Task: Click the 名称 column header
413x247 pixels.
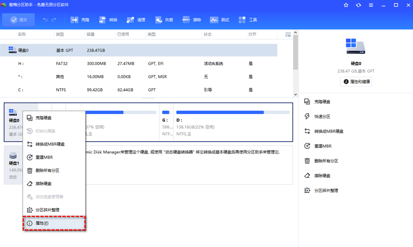Action: coord(22,34)
